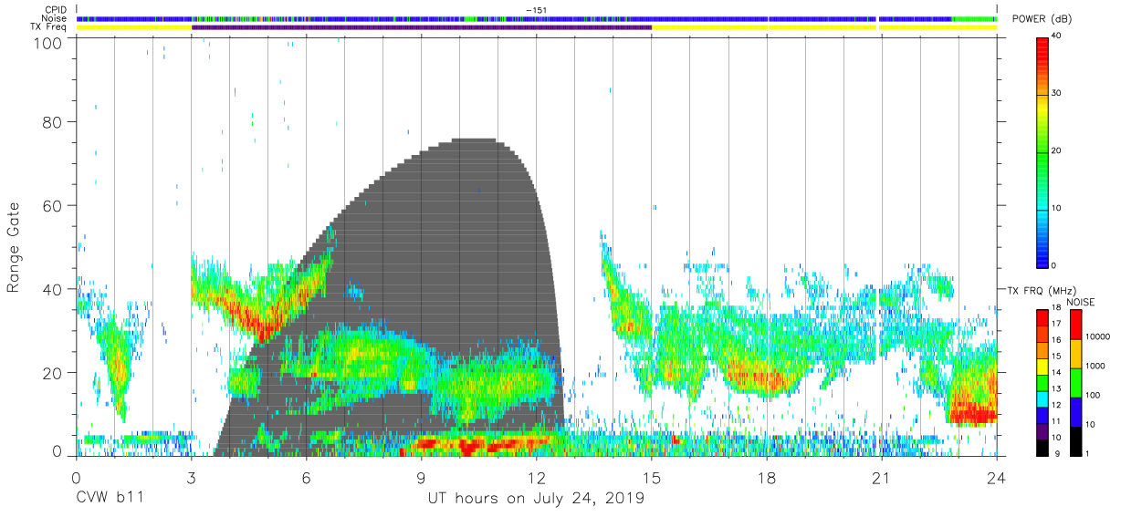This screenshot has height=517, width=1121.
Task: Click the 20 tick on the Range Gate axis
Action: coord(54,373)
